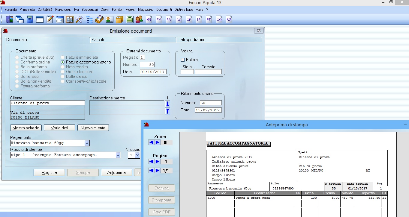This screenshot has width=409, height=217.
Task: Open the Pagamento dropdown list
Action: (87, 143)
